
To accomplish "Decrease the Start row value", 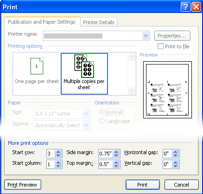I will 58,155.
